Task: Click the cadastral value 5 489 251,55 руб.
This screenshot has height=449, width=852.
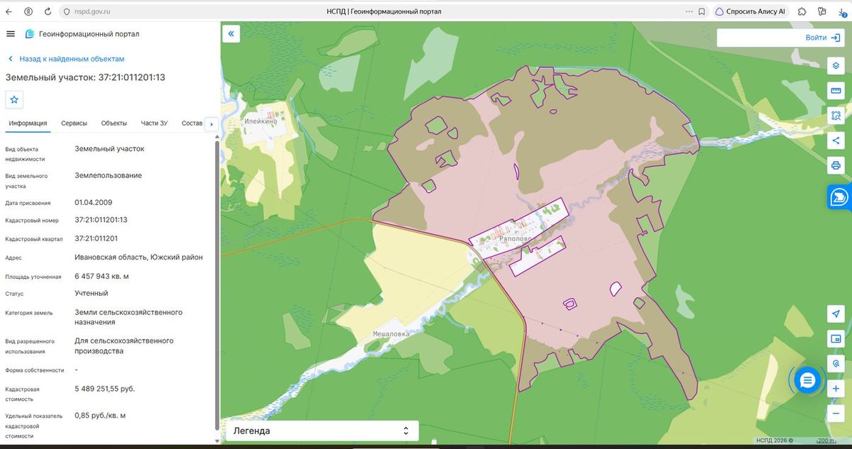Action: click(104, 389)
